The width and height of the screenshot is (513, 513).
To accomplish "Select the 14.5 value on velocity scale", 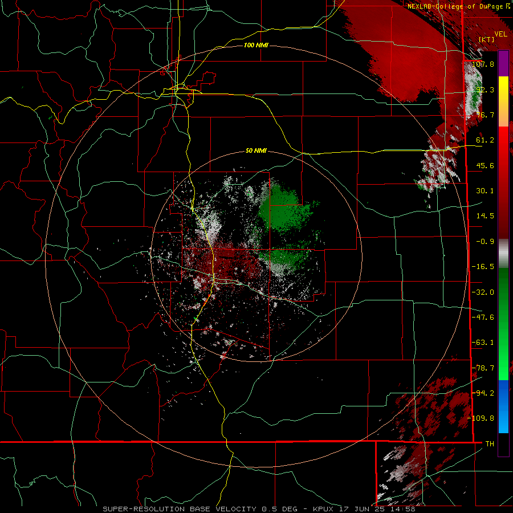I will coord(485,216).
